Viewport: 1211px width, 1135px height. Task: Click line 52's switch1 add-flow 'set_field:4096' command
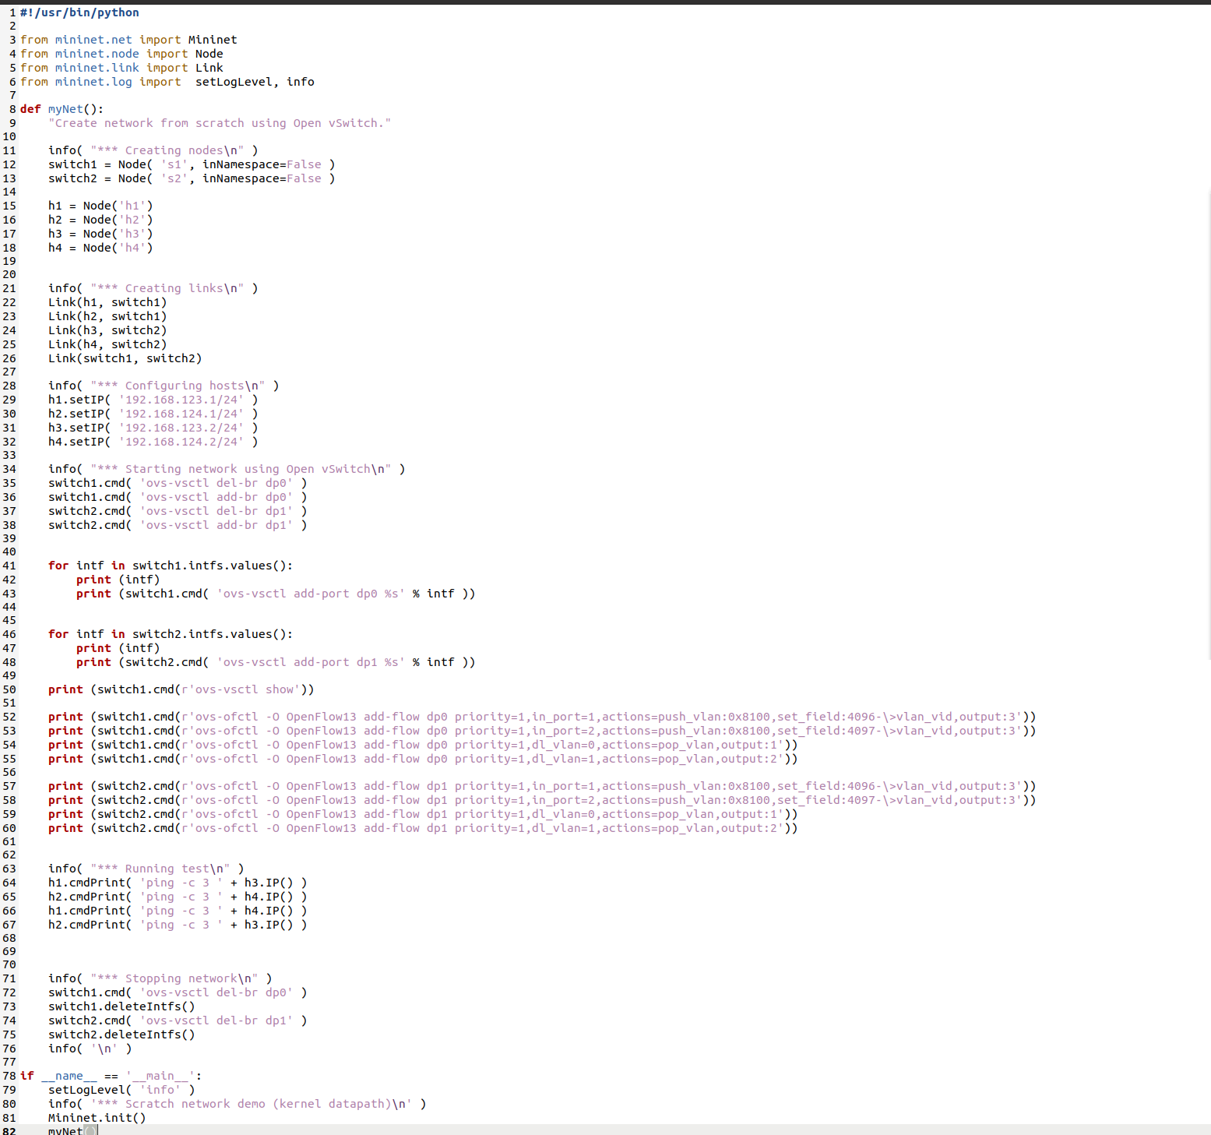point(542,717)
